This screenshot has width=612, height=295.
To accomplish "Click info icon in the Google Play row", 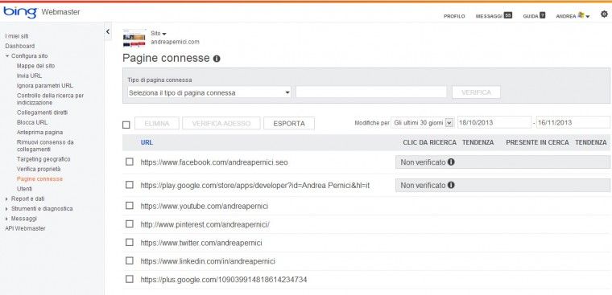I will (x=451, y=185).
